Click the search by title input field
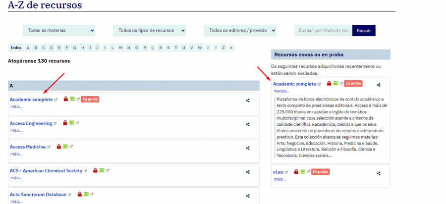This screenshot has height=204, width=446. click(x=322, y=31)
